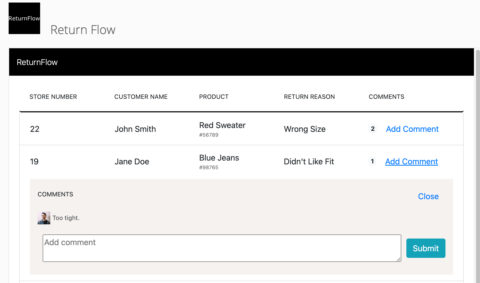480x283 pixels.
Task: Click the 'Return Flow' page heading
Action: (83, 30)
